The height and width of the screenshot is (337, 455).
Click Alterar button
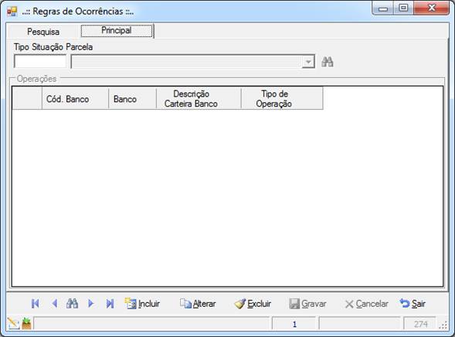pyautogui.click(x=198, y=304)
